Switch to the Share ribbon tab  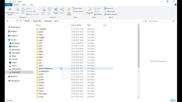pos(24,5)
